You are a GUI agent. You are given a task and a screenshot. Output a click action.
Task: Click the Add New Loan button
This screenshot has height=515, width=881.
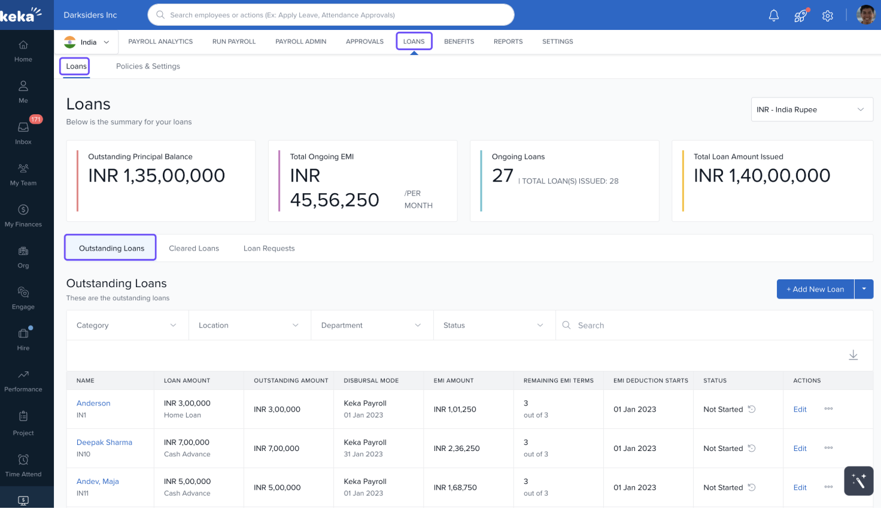[x=815, y=289]
